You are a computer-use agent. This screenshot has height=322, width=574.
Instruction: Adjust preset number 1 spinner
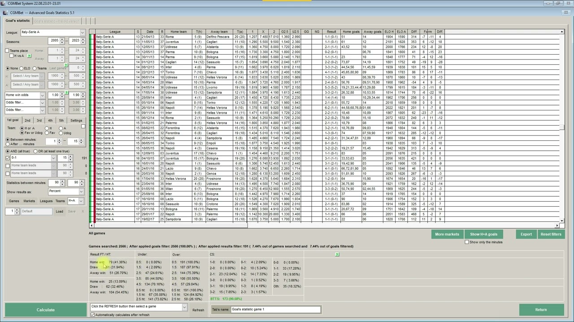pyautogui.click(x=17, y=211)
